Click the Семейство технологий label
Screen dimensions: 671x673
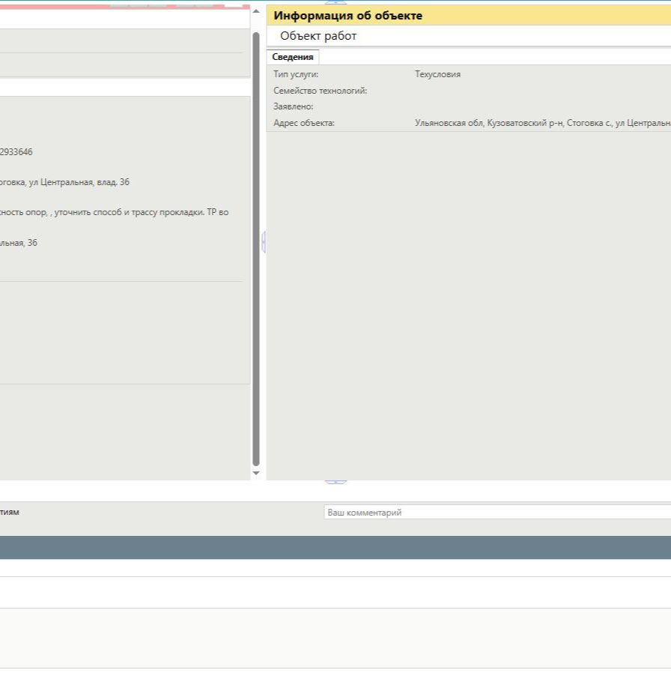pyautogui.click(x=321, y=91)
